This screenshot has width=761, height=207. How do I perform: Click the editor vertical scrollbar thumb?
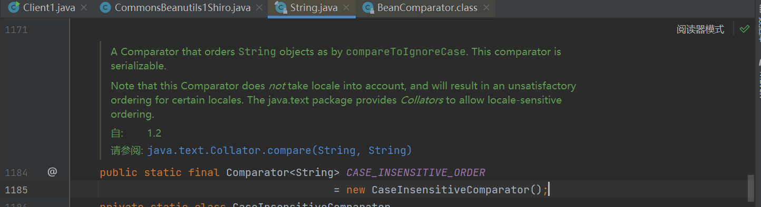[x=750, y=188]
